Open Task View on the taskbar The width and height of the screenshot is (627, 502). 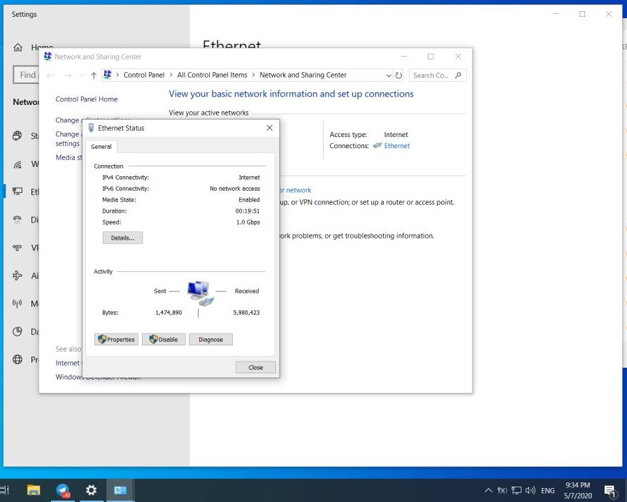click(4, 490)
